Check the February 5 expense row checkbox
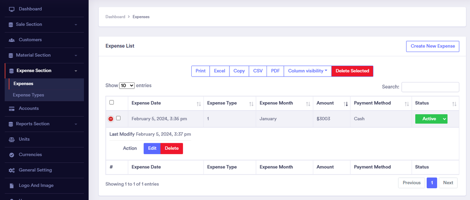 coord(118,118)
